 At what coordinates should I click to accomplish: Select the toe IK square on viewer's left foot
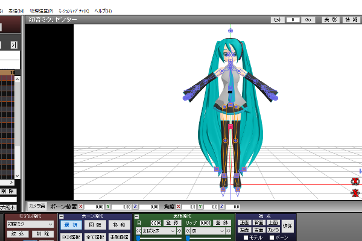(223, 190)
